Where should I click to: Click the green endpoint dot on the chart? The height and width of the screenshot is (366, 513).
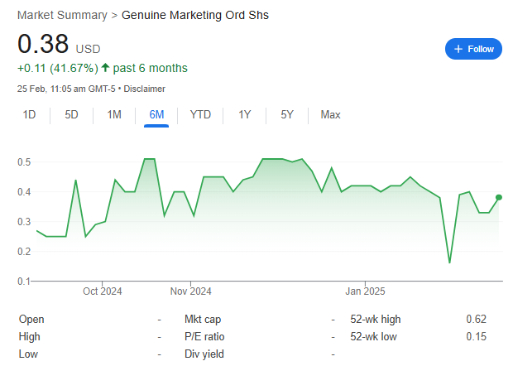tap(499, 197)
